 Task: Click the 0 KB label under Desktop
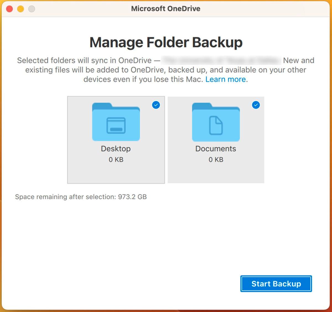[116, 159]
